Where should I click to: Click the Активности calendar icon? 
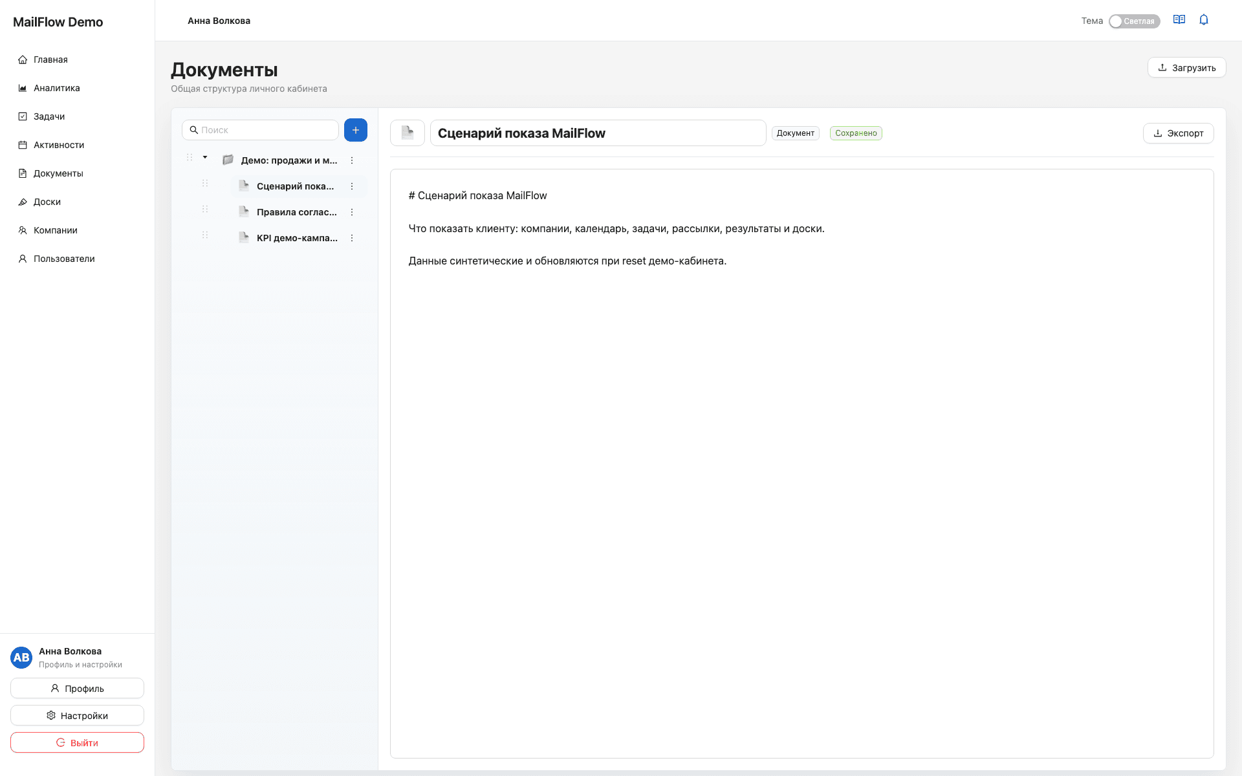click(x=23, y=145)
